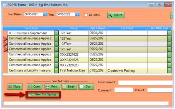This screenshot has height=109, width=175.
Task: Close the ACORD Forms window via title bar
Action: pyautogui.click(x=168, y=5)
